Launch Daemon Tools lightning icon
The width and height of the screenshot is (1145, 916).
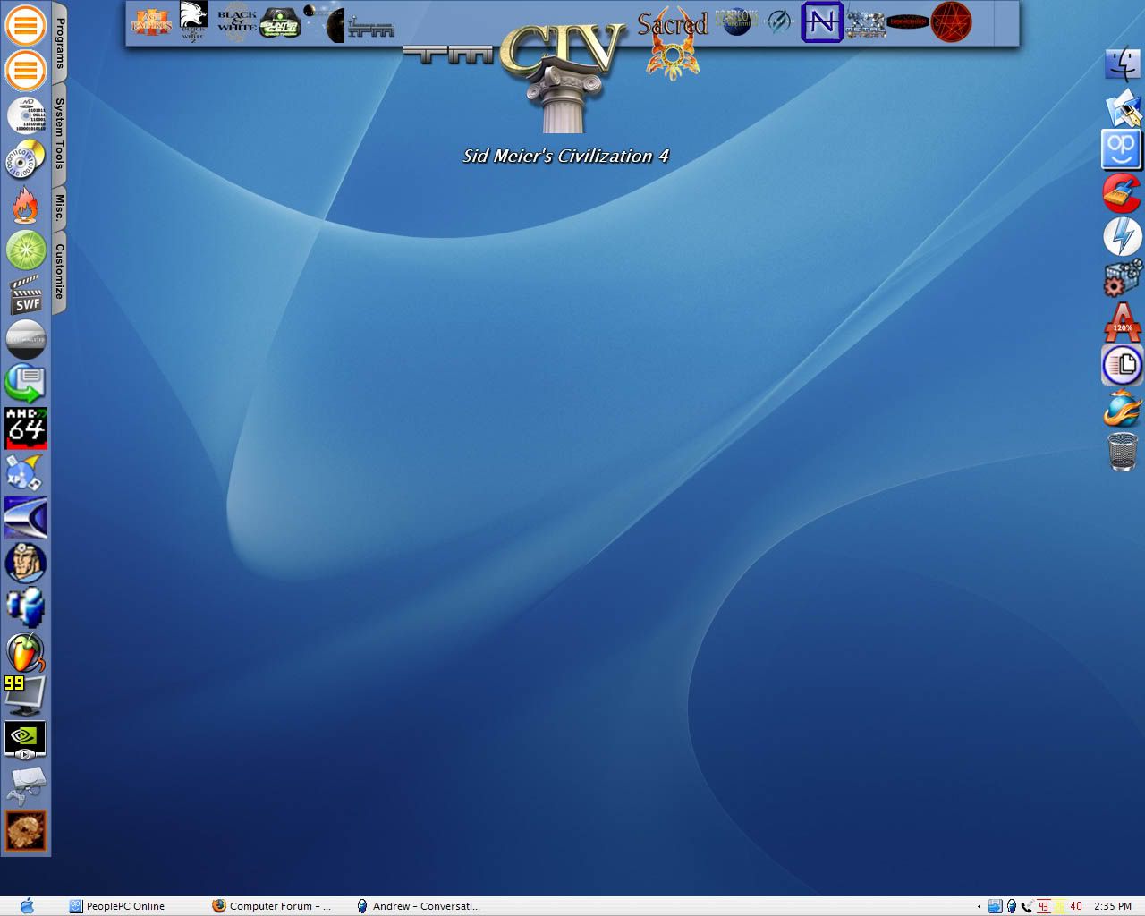coord(1123,237)
